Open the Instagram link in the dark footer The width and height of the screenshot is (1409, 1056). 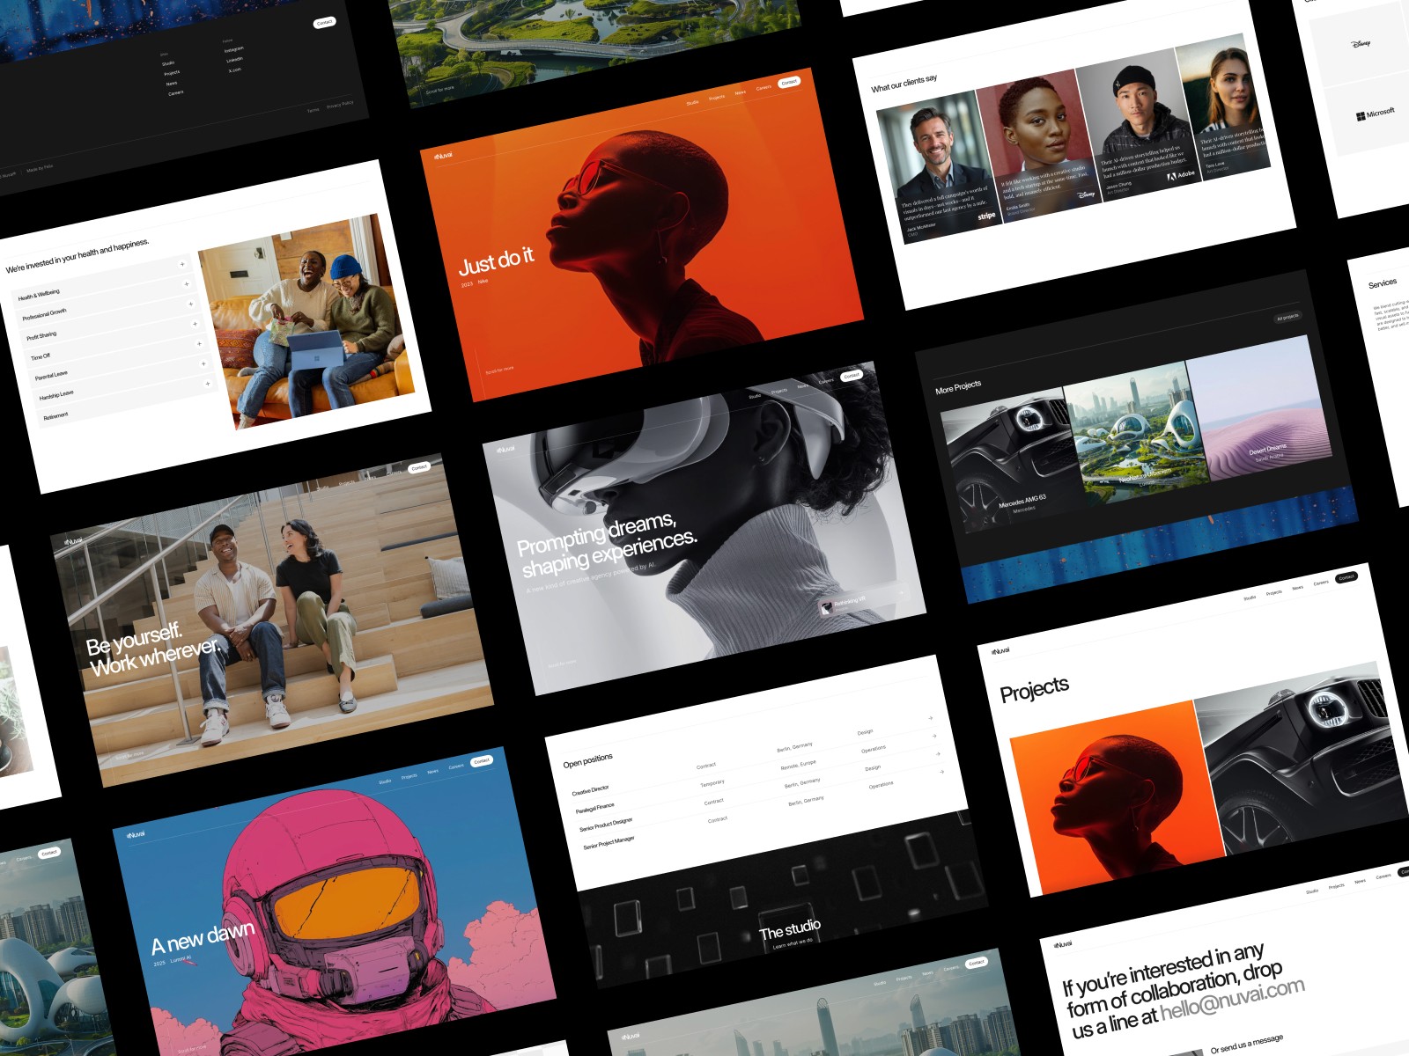233,50
